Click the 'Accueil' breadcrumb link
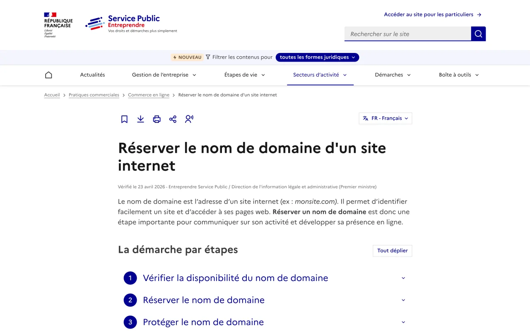Screen dimensions: 530x331 52,95
